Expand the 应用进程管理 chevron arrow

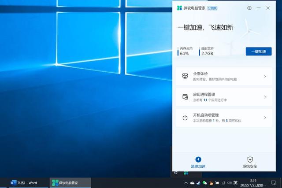point(265,97)
